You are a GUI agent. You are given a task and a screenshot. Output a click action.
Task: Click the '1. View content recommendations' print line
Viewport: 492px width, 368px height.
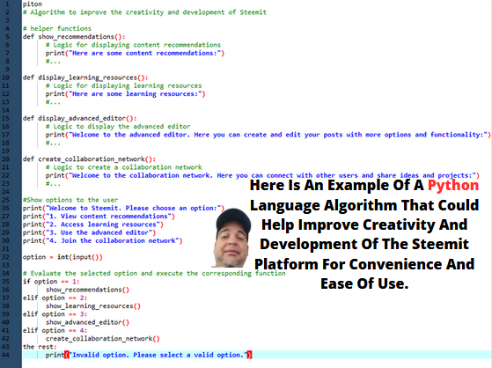pyautogui.click(x=99, y=217)
